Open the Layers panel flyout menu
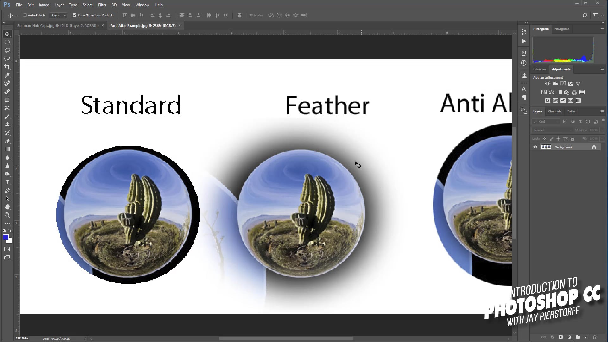This screenshot has height=342, width=608. 602,111
